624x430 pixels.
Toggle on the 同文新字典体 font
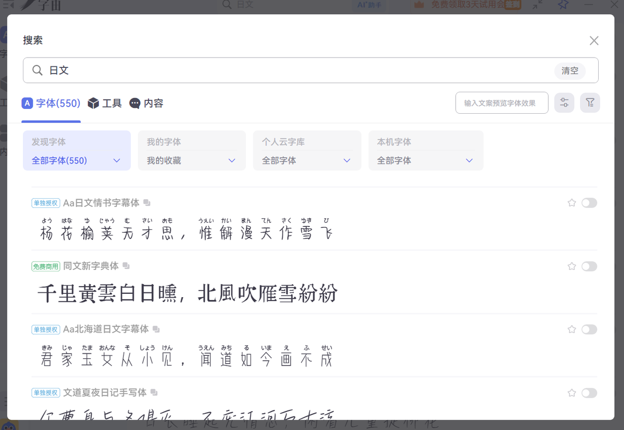tap(589, 266)
